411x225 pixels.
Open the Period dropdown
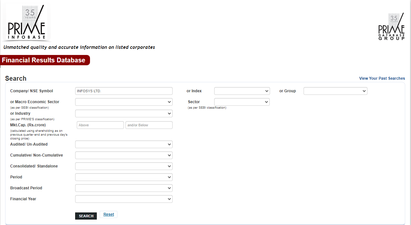point(124,177)
